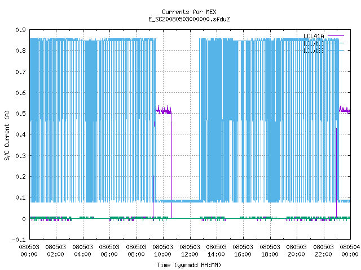The image size is (361, 270).
Task: Click the 04:00 time tick label
Action: coord(82,254)
